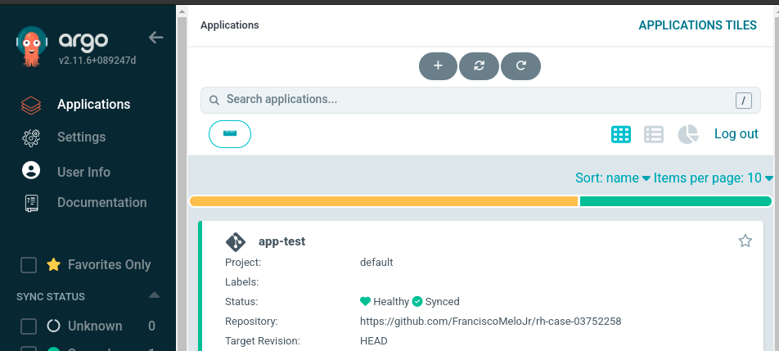Viewport: 779px width, 351px height.
Task: Click the refresh apps icon button
Action: pyautogui.click(x=520, y=66)
